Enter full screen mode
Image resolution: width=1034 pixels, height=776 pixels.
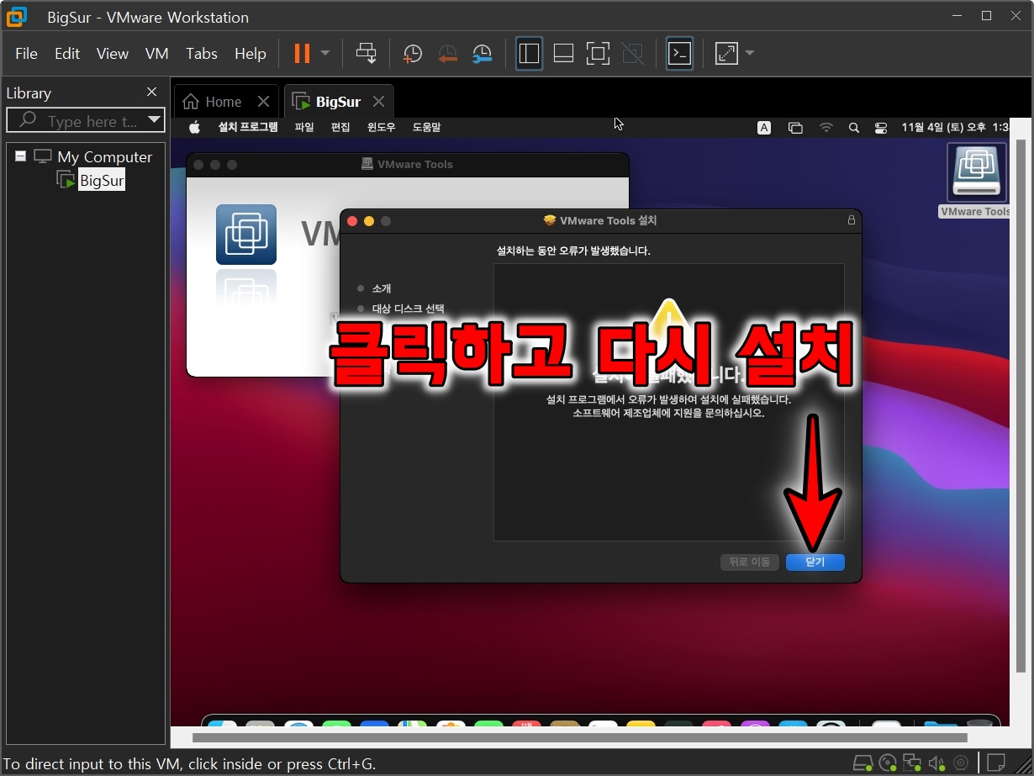click(x=598, y=54)
